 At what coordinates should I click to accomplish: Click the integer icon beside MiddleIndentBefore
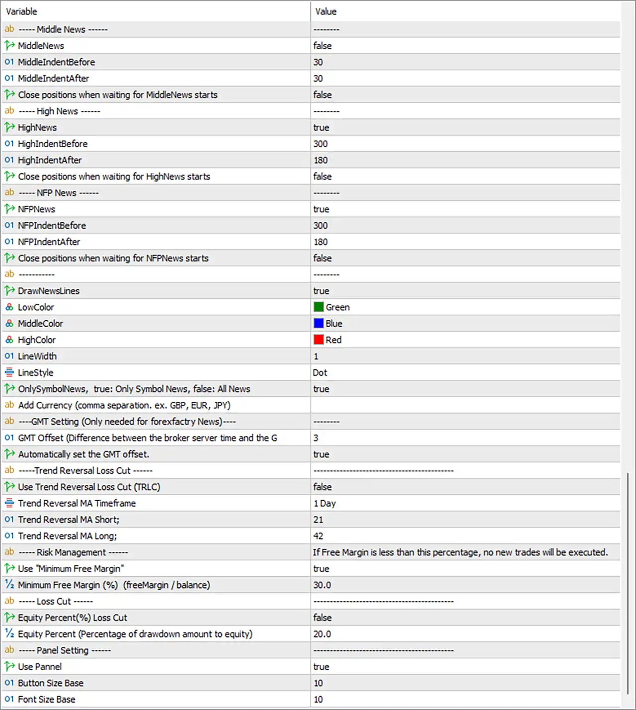[x=9, y=62]
